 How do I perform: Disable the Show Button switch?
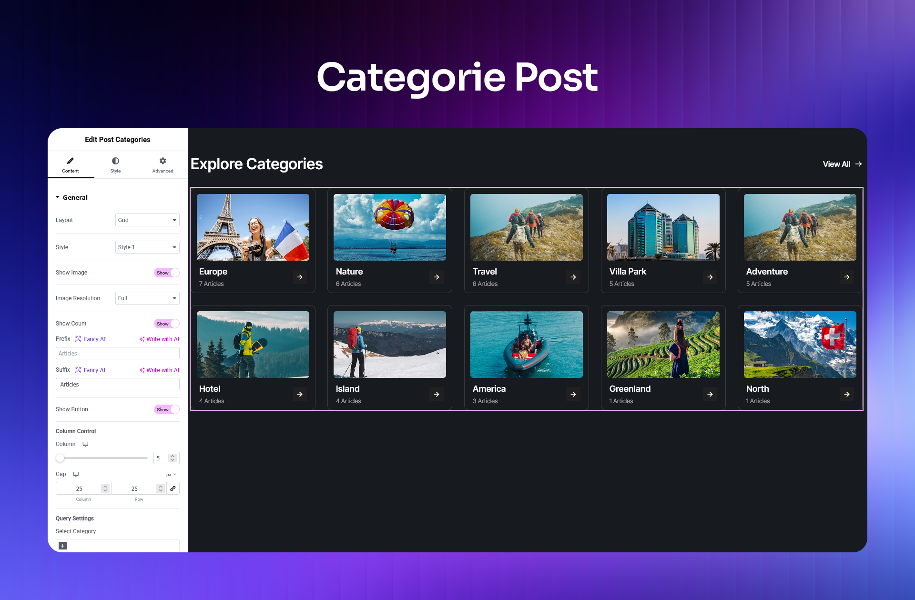click(x=167, y=409)
